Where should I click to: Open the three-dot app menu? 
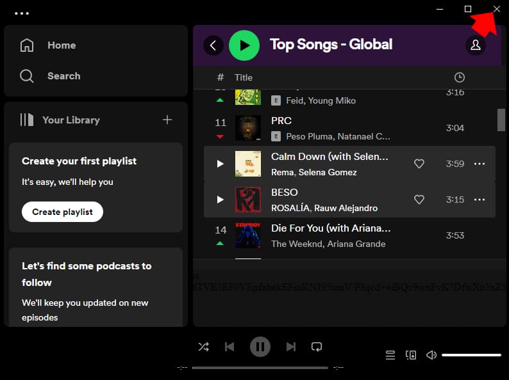(22, 13)
